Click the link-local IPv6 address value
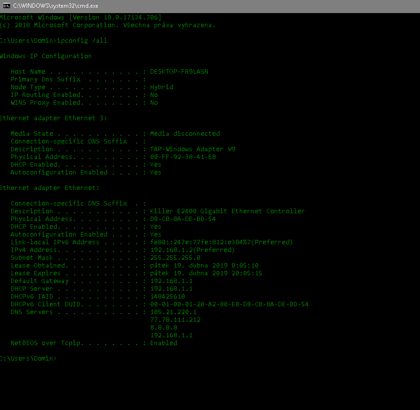The height and width of the screenshot is (410, 420). pos(221,242)
